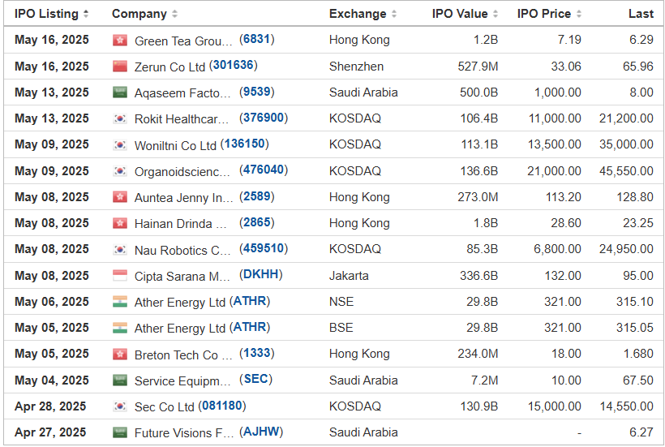This screenshot has width=665, height=447.
Task: Open Breton Tech Co company link
Action: 183,355
